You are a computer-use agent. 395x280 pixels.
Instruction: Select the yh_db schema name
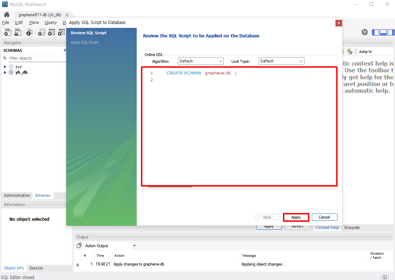(x=21, y=72)
